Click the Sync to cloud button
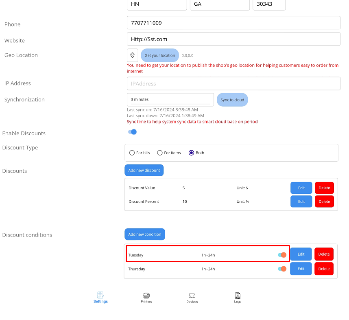Viewport: 349px width, 320px height. pos(232,100)
